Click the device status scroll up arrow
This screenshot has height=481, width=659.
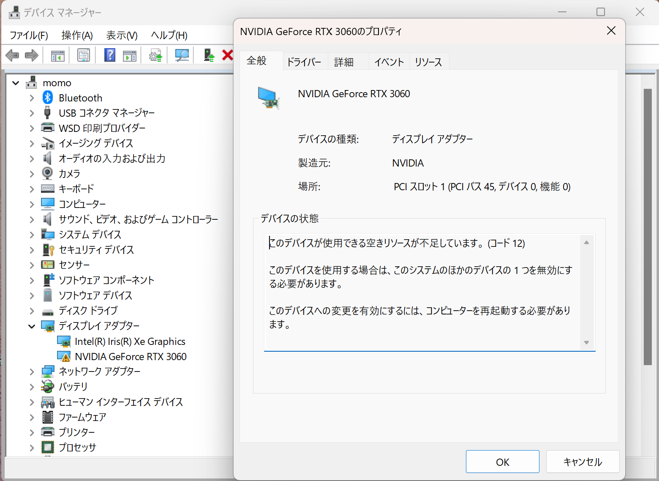(586, 242)
